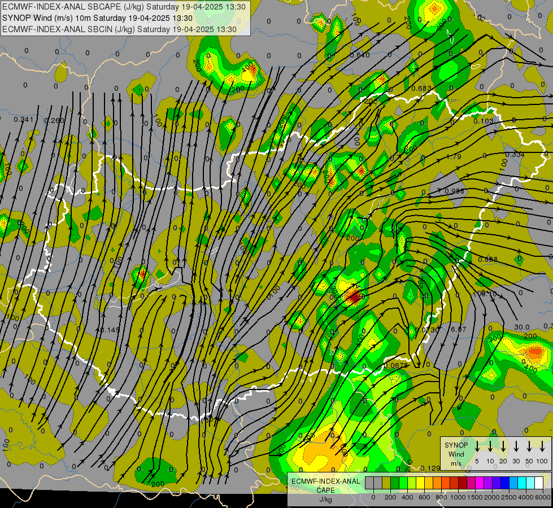Click the 0.241 value on the map
The image size is (553, 508).
click(x=23, y=120)
